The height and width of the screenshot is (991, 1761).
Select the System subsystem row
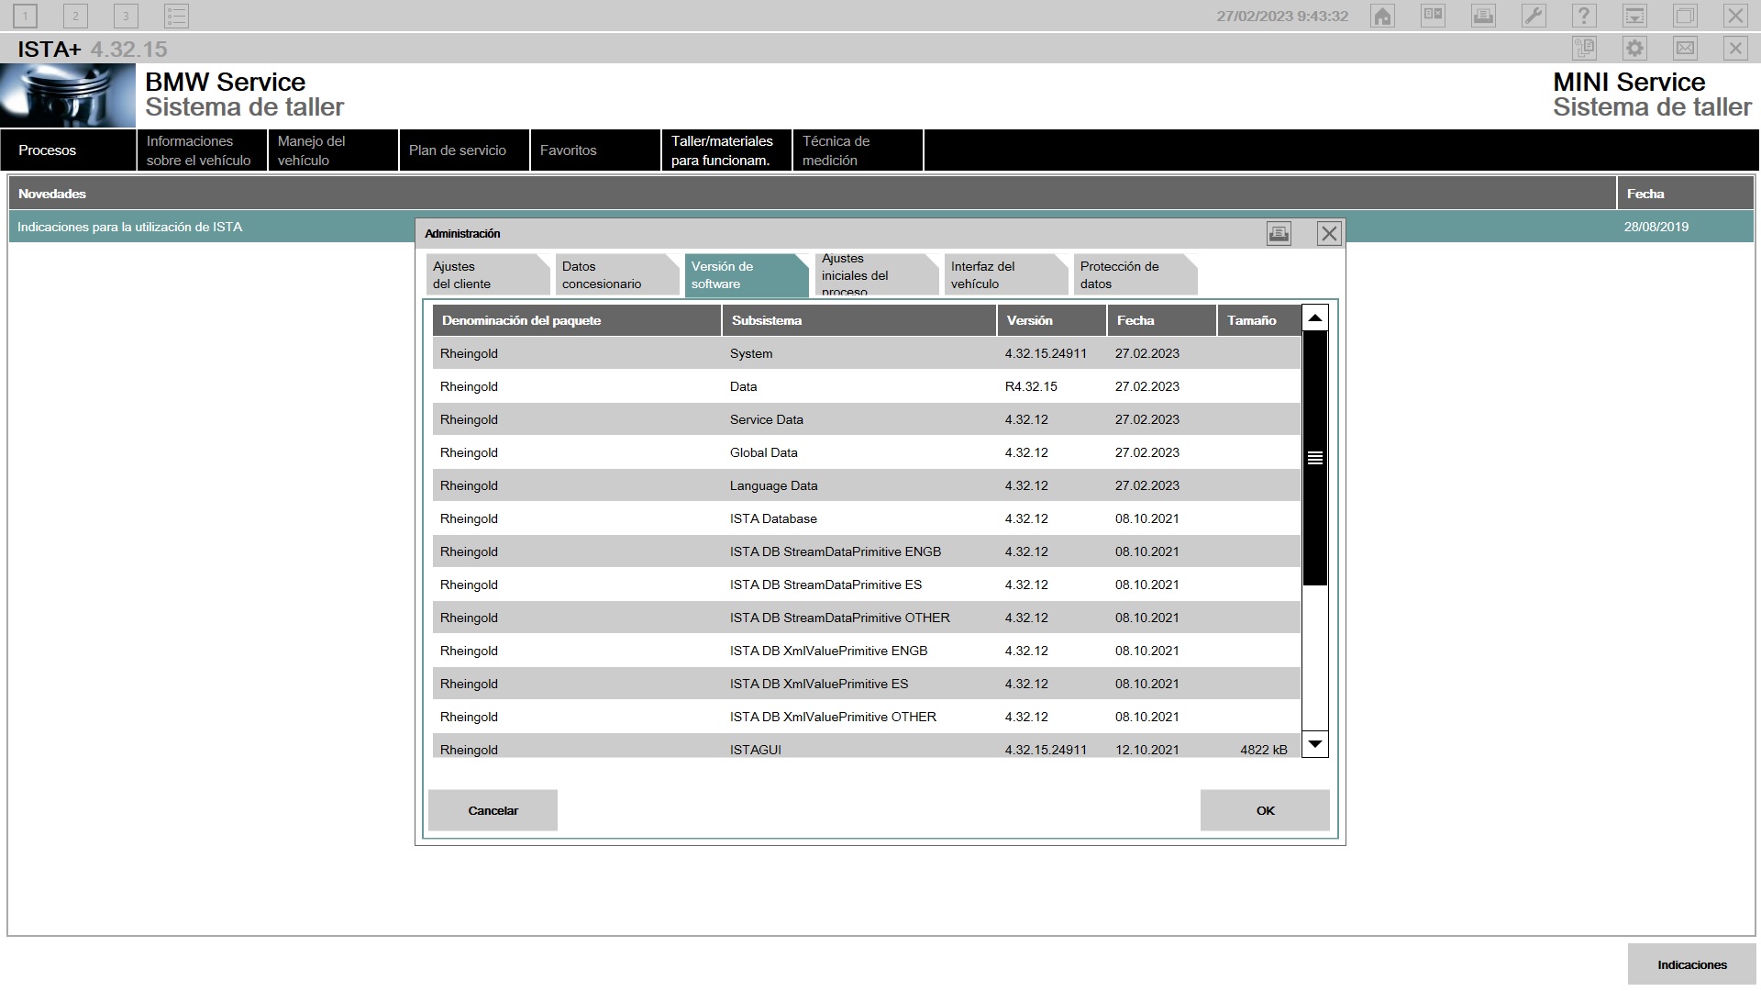click(867, 353)
